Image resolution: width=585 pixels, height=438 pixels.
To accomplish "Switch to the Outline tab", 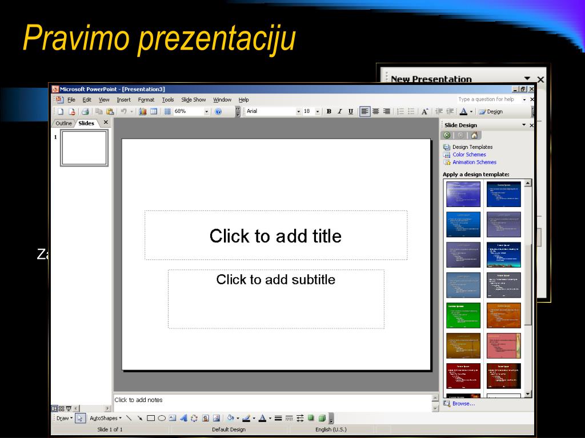I will (63, 123).
